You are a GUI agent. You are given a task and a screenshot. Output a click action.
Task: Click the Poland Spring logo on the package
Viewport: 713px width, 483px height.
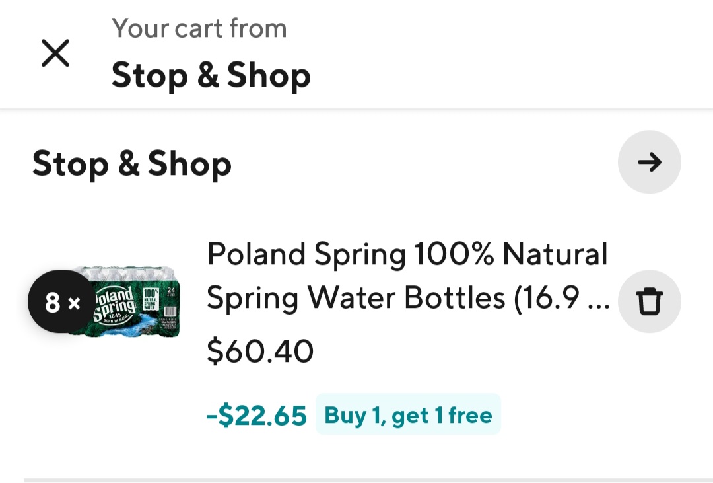click(115, 305)
